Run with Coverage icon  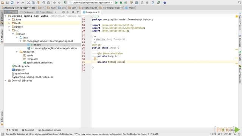coord(126,3)
